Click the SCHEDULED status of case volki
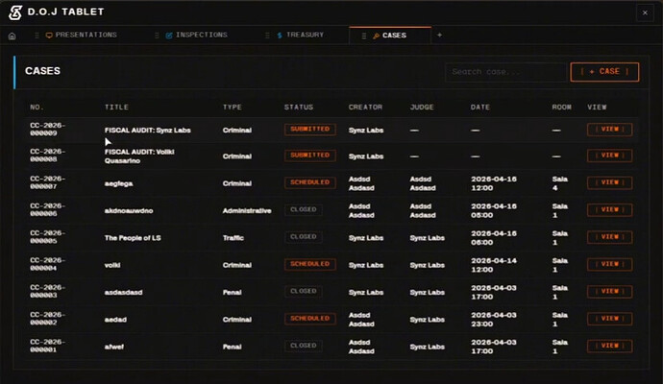The image size is (663, 384). [x=310, y=264]
